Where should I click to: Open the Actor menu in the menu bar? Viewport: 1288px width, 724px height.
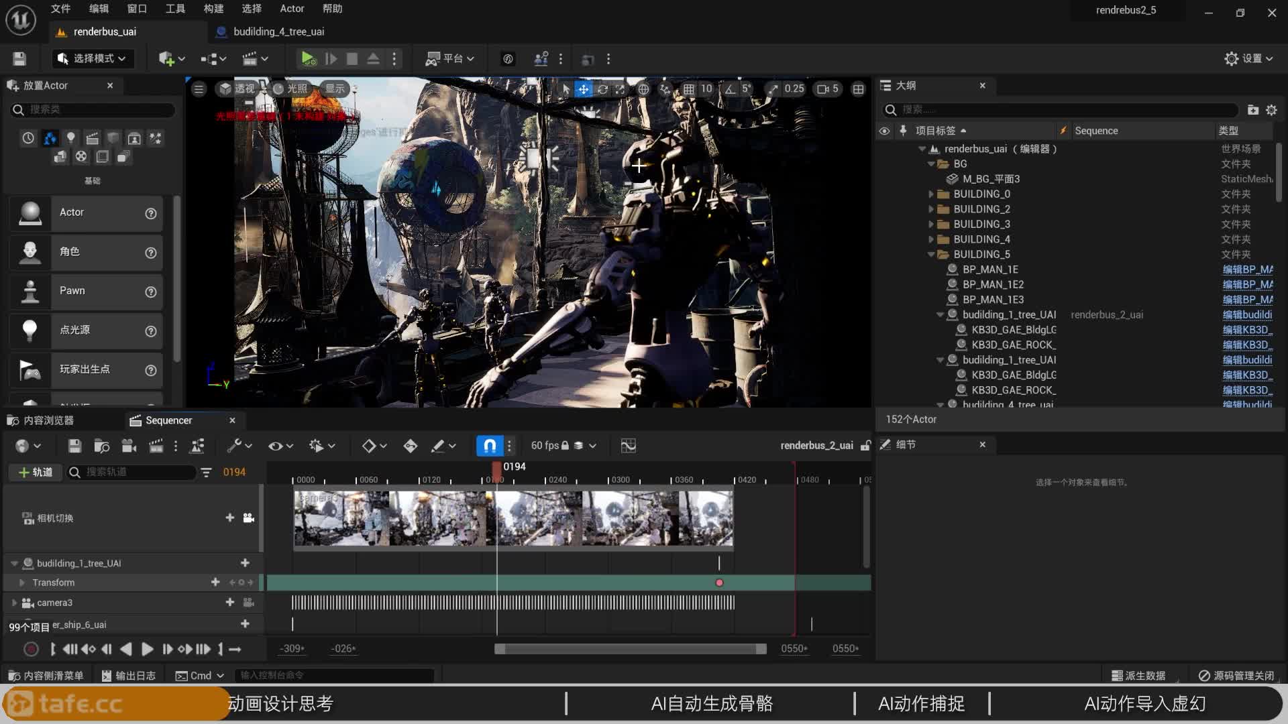292,9
